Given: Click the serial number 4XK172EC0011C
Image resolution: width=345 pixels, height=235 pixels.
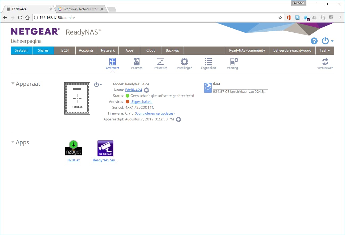Looking at the screenshot, I should pos(140,108).
